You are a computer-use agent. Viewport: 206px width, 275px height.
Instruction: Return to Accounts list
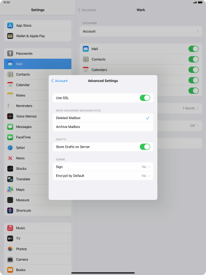point(87,10)
